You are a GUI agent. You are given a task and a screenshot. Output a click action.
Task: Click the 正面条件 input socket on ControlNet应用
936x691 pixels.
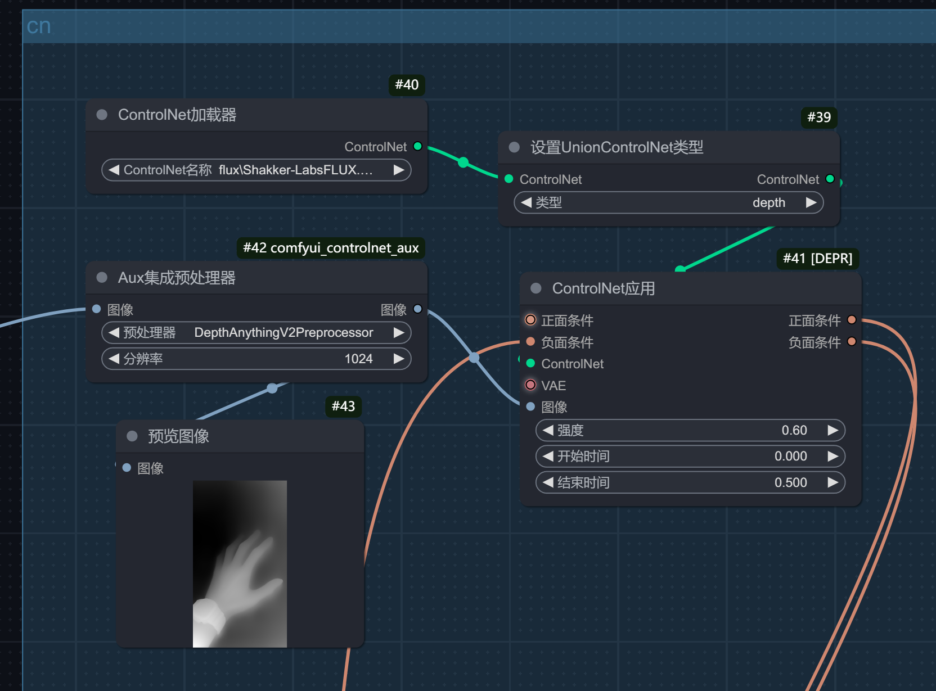pos(530,320)
